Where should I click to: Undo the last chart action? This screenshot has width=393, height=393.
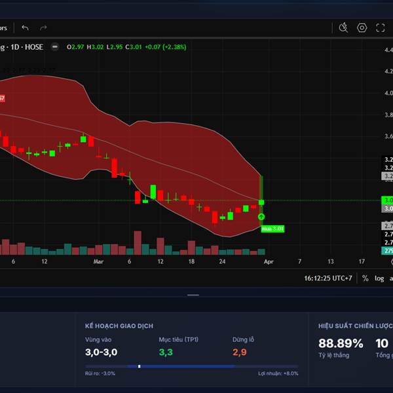25,28
